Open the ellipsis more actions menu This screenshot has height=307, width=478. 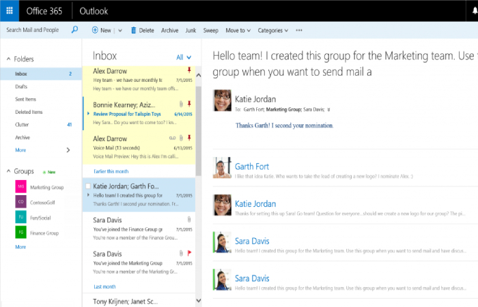click(299, 31)
